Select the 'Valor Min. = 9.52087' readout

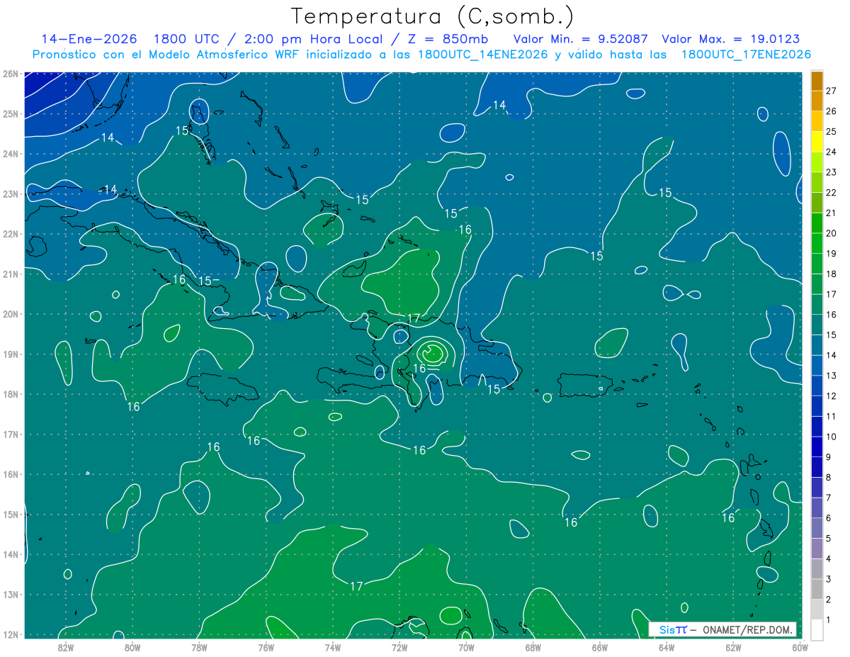(x=582, y=39)
